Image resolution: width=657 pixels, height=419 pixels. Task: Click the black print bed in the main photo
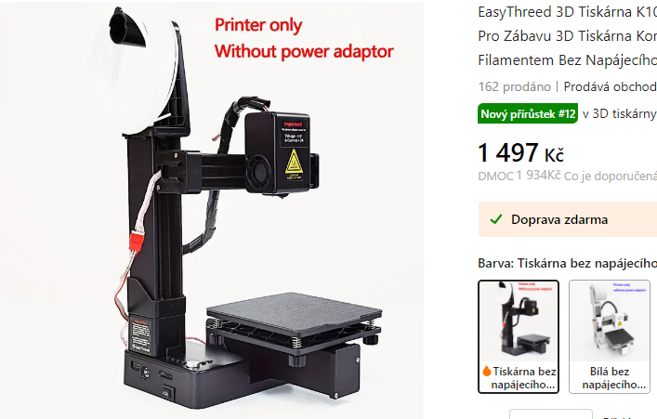pos(295,313)
